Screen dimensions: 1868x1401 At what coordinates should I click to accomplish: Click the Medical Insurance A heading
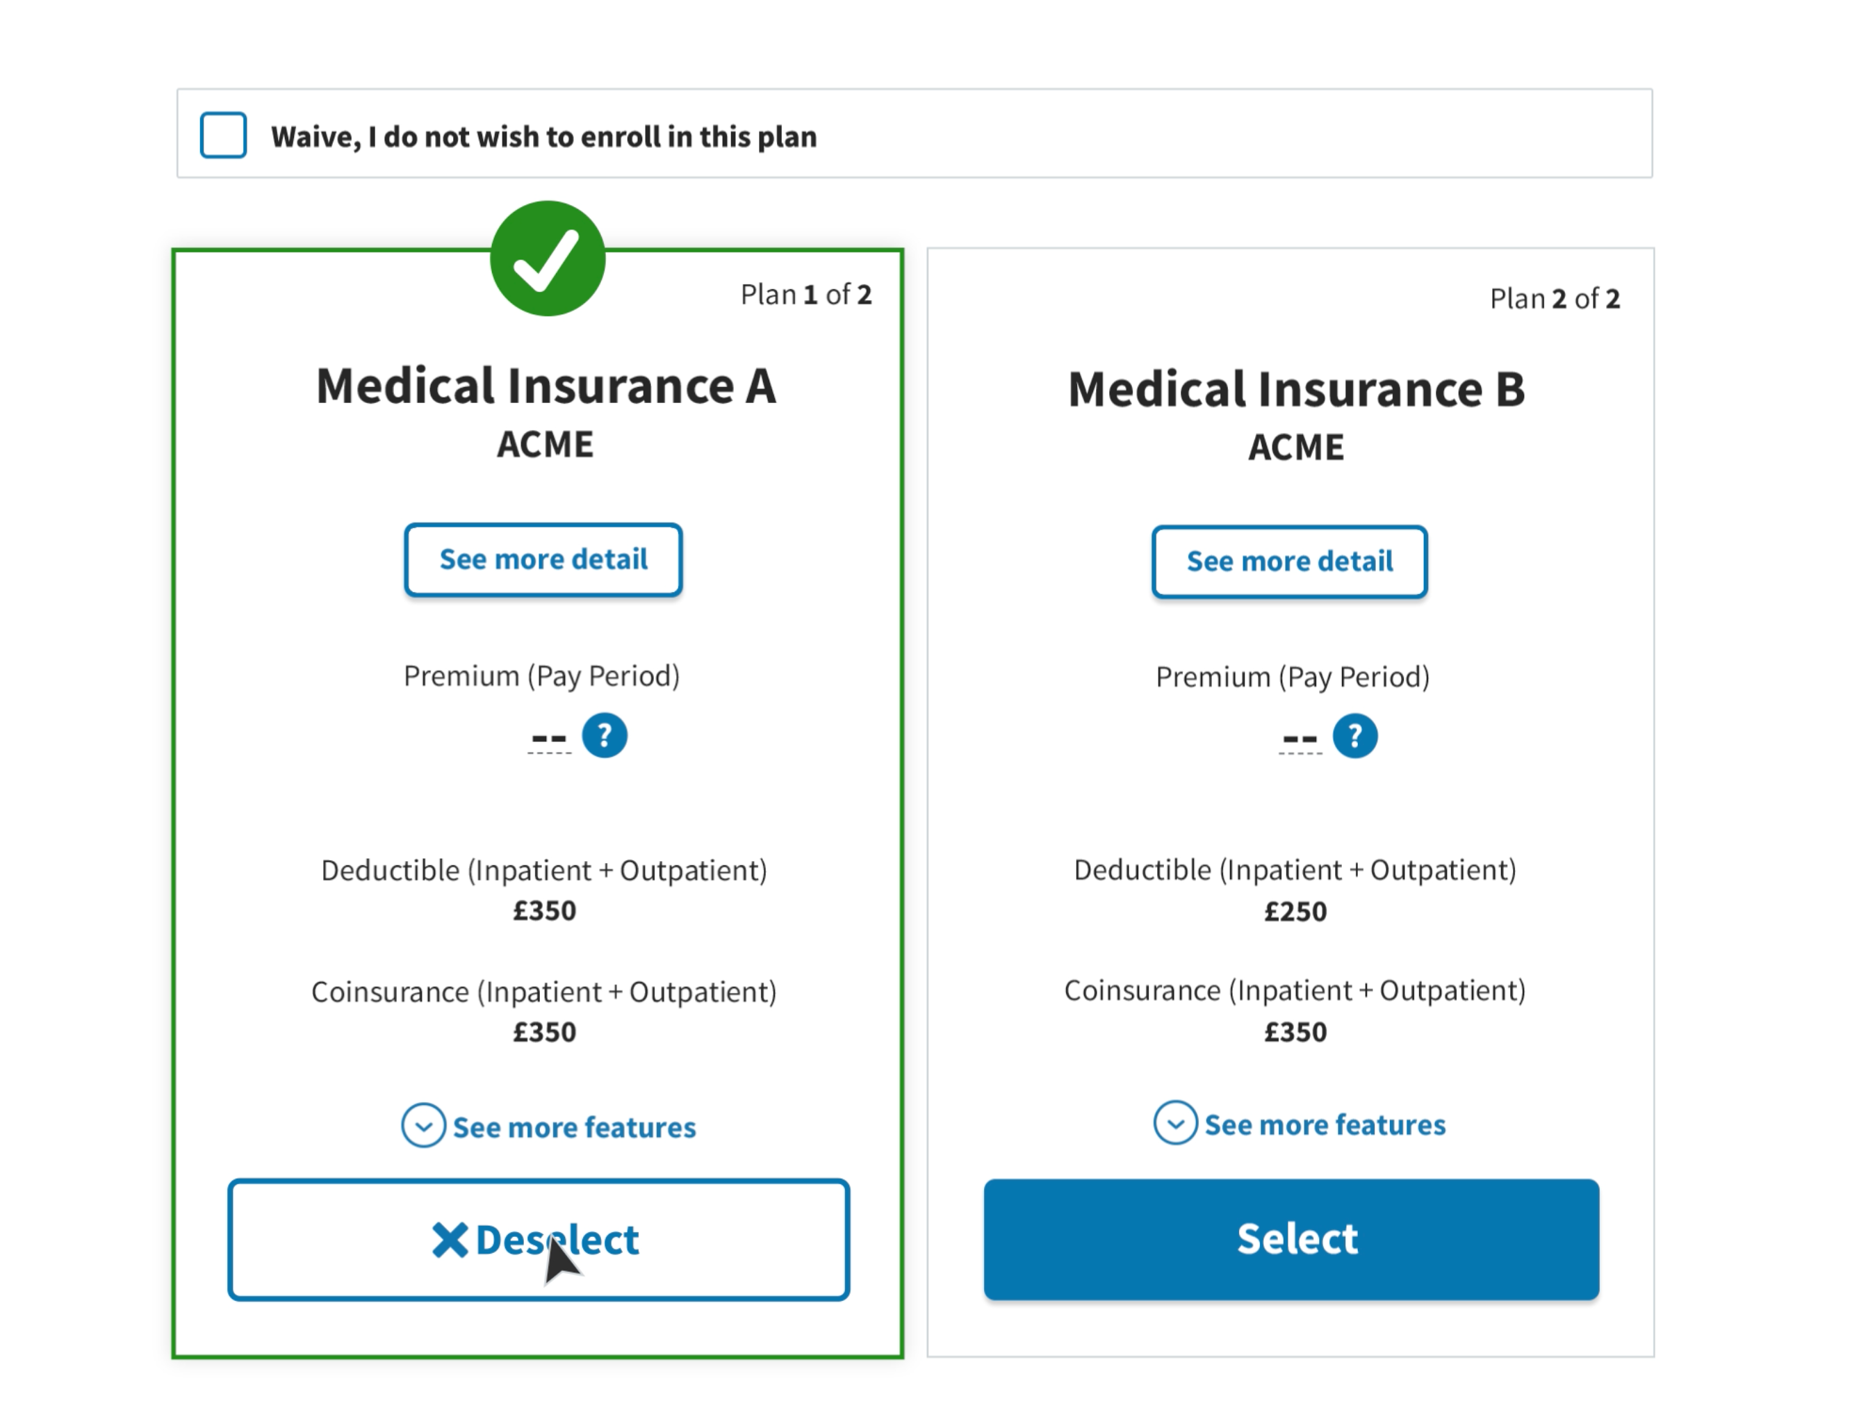pyautogui.click(x=546, y=386)
